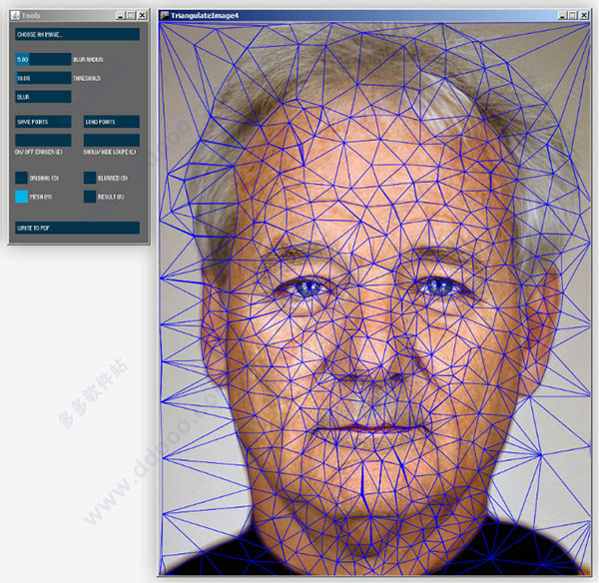Maximize the TriangulateImage4 window
This screenshot has height=583, width=599.
[x=573, y=15]
